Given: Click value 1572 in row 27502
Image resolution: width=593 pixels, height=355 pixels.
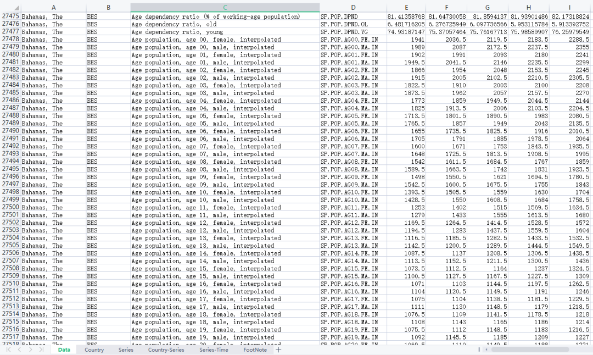Looking at the screenshot, I should pyautogui.click(x=569, y=223).
